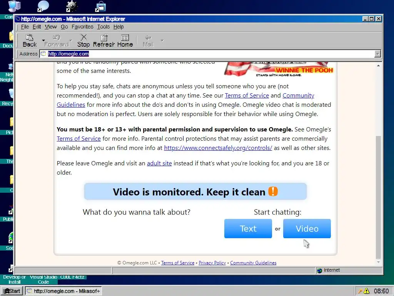
Task: Go back using the Back toolbar button
Action: point(30,41)
